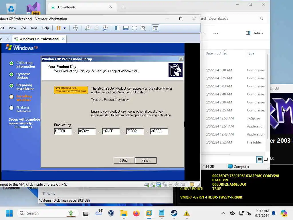Pause the virtual machine in VMware

[58, 28]
